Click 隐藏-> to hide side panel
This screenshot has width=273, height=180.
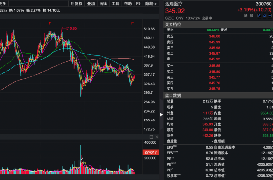(151, 4)
